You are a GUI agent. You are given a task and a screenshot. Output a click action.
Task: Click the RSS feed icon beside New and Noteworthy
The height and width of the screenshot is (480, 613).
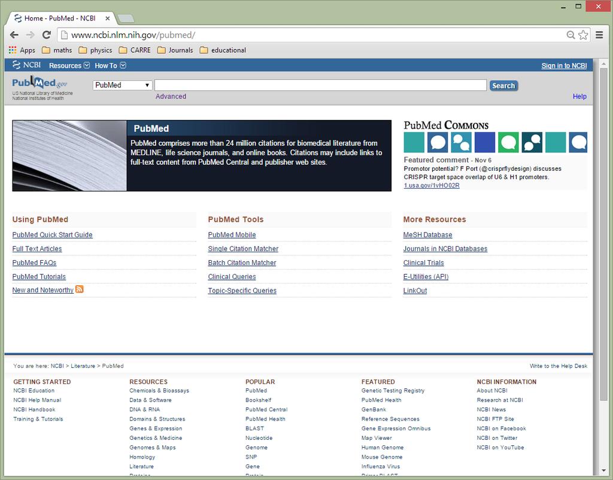[80, 289]
